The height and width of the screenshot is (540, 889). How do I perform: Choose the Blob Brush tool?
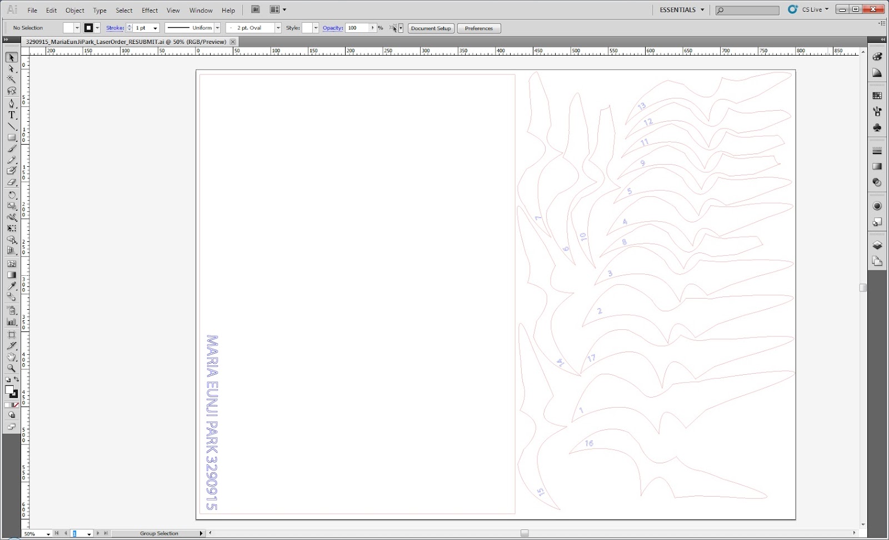click(11, 171)
